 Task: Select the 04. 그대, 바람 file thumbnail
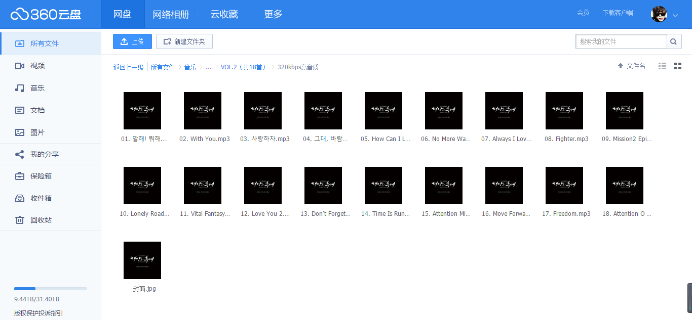[x=323, y=111]
